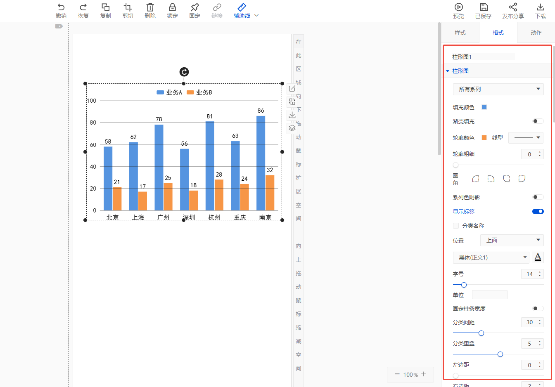The width and height of the screenshot is (555, 387).
Task: Click the rotate handle above the chart
Action: coord(184,72)
